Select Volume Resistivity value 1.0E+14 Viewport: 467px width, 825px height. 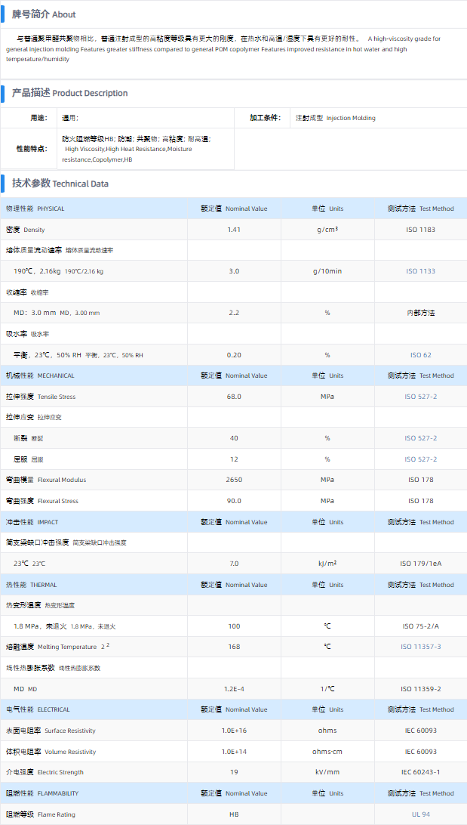[x=234, y=752]
